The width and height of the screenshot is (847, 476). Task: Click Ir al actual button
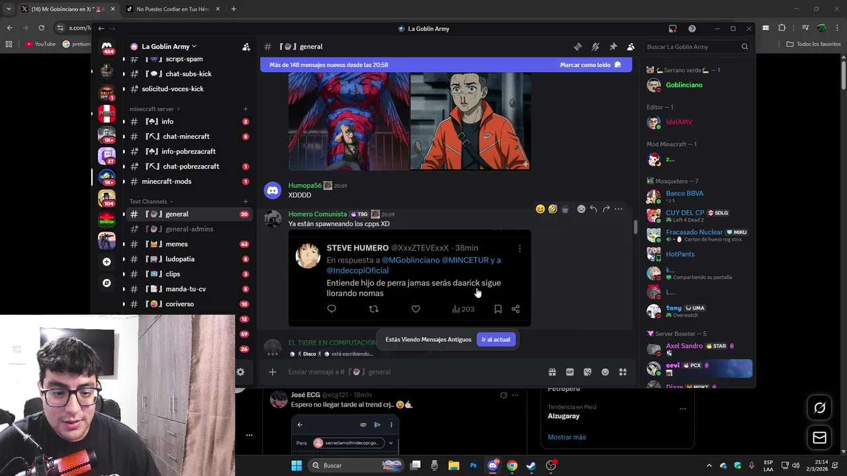[496, 340]
